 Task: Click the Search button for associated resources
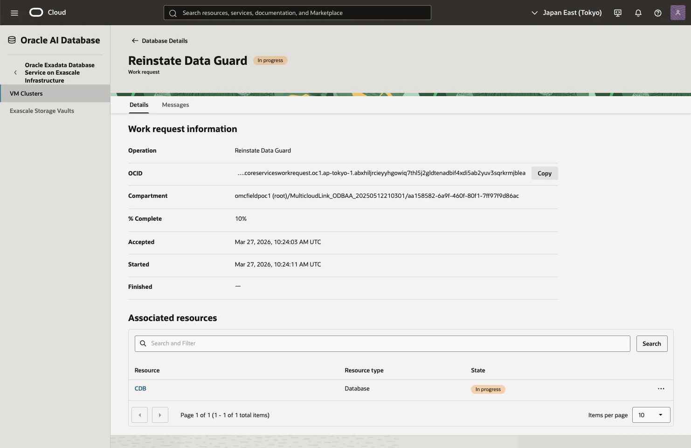[652, 343]
